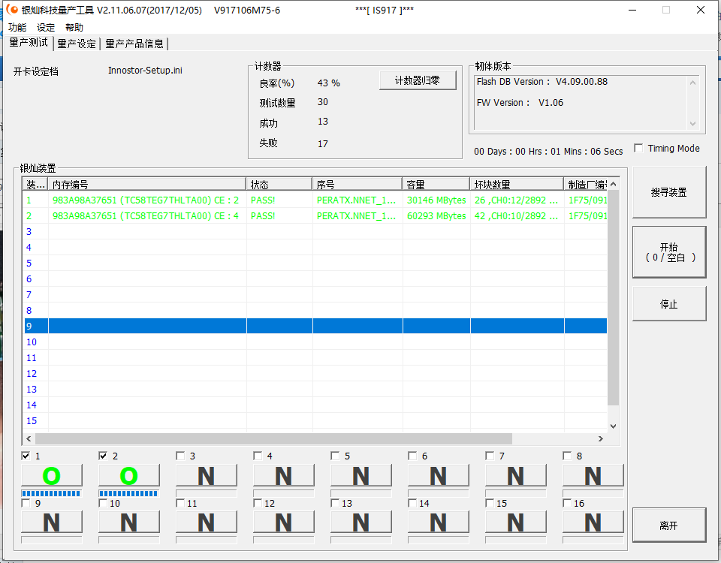Image resolution: width=721 pixels, height=563 pixels.
Task: Click the firmware version box scroll-up arrow
Action: tap(693, 83)
